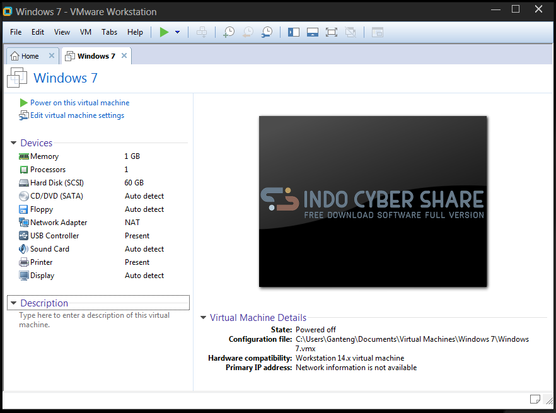Open the power options dropdown arrow
556x413 pixels.
(x=176, y=32)
